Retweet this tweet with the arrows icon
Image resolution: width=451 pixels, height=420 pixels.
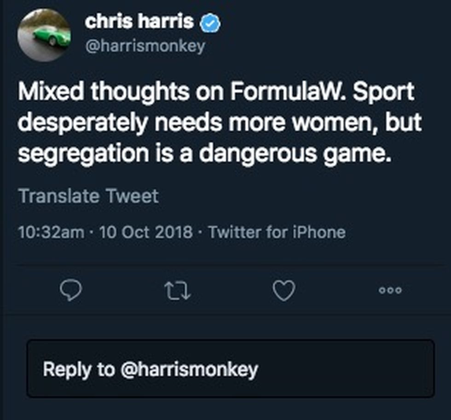tap(177, 291)
